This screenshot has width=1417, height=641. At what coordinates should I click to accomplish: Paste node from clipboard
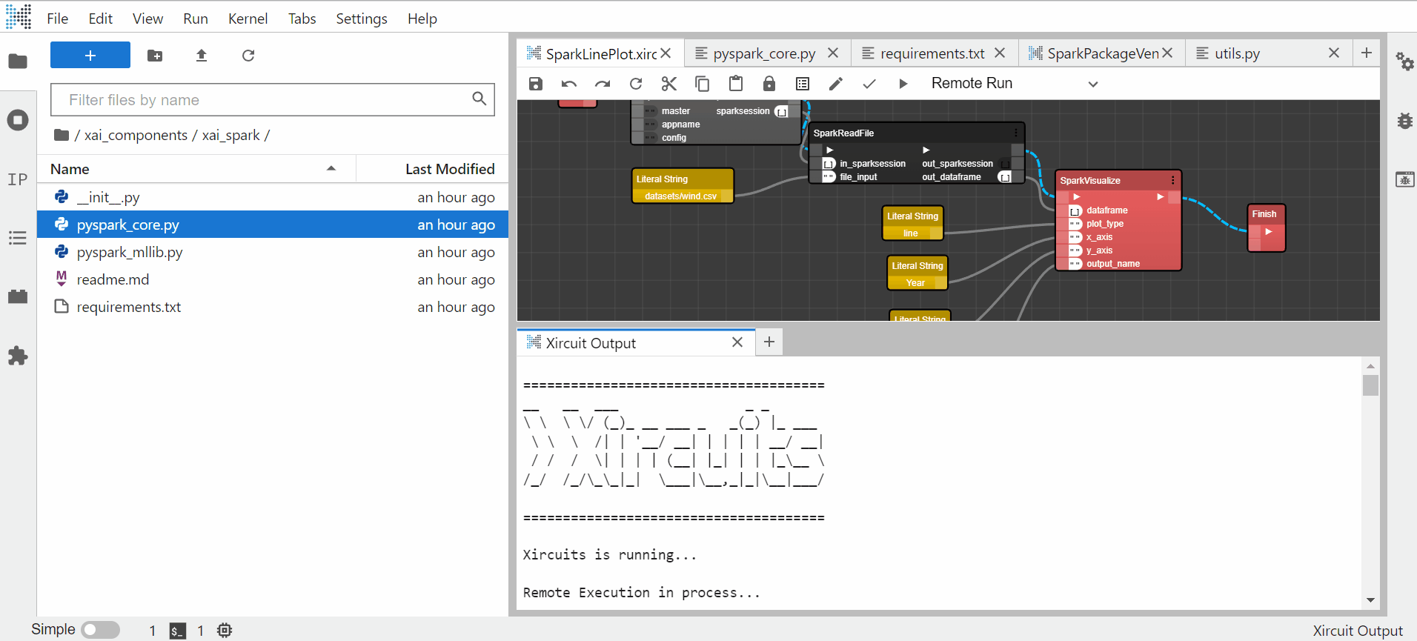736,84
